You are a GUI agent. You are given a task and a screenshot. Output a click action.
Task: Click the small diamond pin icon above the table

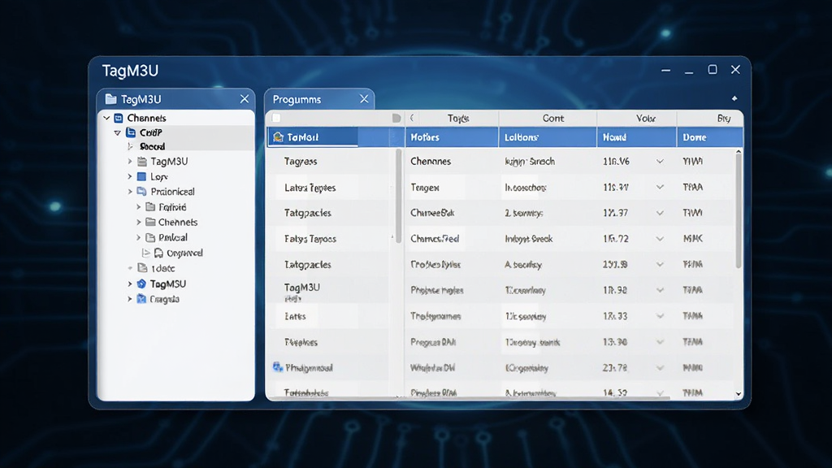pyautogui.click(x=734, y=98)
